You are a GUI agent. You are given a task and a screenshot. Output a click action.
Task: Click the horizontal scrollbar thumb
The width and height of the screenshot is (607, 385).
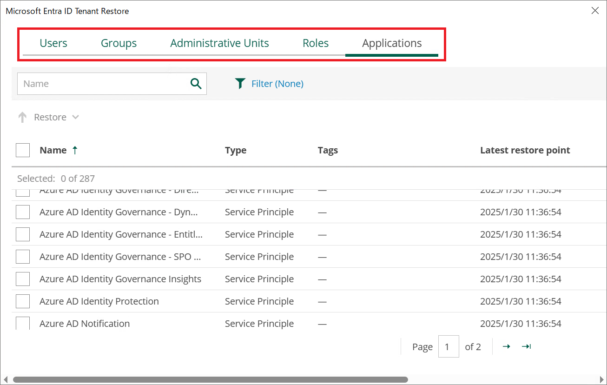(x=211, y=379)
